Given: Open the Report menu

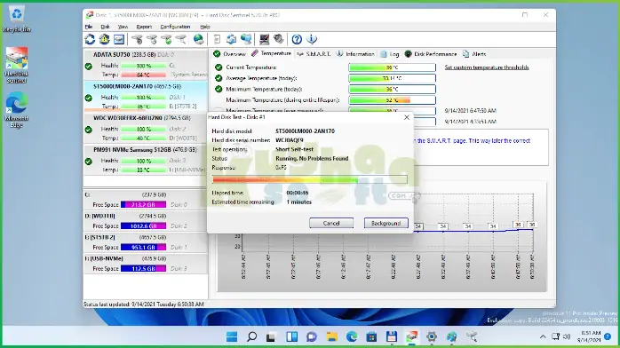Looking at the screenshot, I should (x=144, y=27).
